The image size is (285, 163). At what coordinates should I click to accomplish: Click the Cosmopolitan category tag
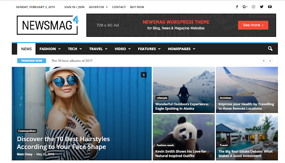point(27,131)
